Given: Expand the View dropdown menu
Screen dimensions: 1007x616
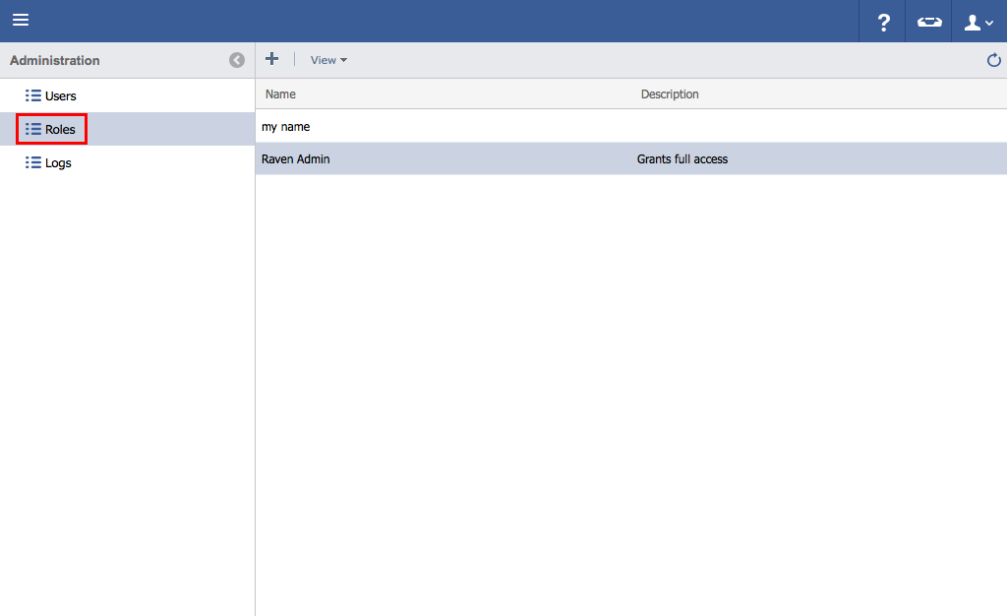Looking at the screenshot, I should [x=328, y=60].
